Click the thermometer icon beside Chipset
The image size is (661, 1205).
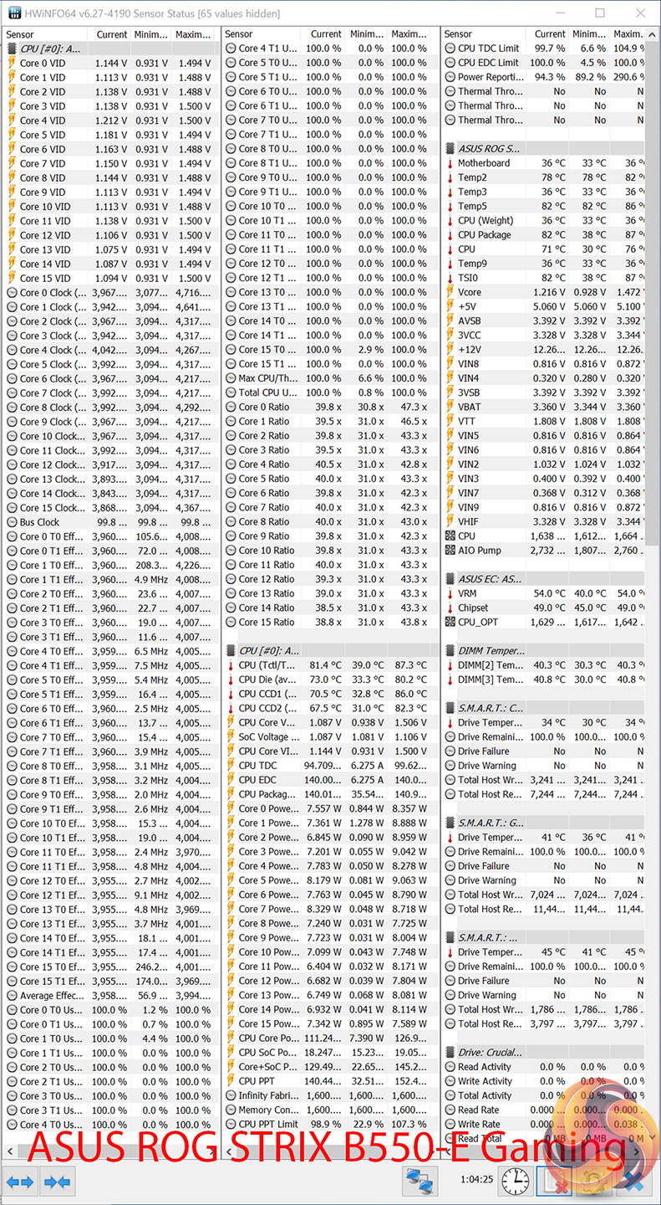pos(450,608)
